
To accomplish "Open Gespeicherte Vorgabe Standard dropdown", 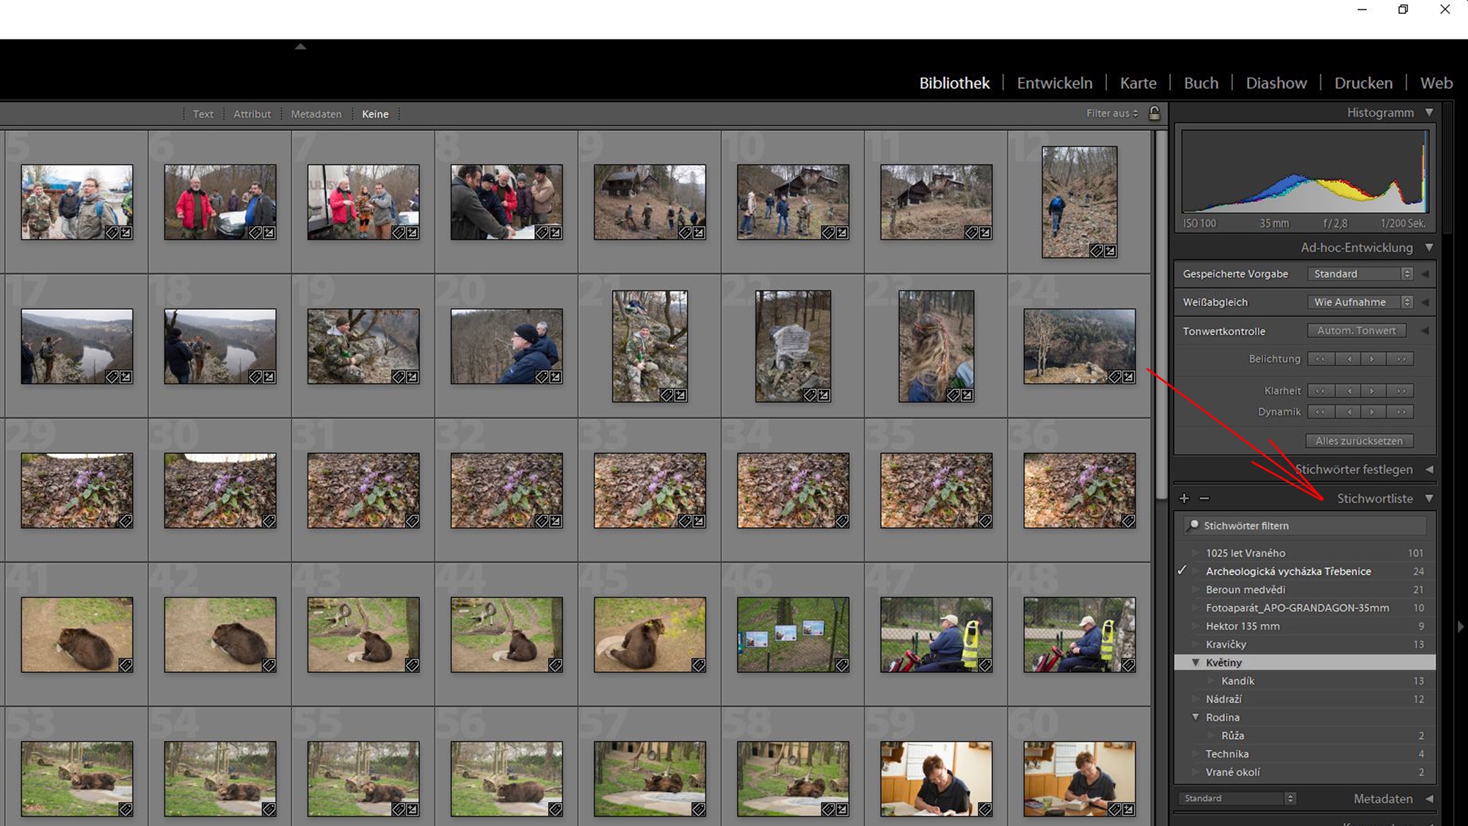I will click(1360, 274).
